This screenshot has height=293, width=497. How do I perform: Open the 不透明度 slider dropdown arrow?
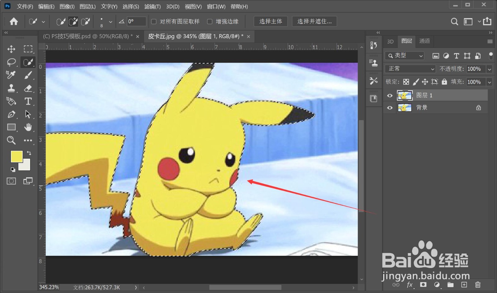pyautogui.click(x=490, y=69)
